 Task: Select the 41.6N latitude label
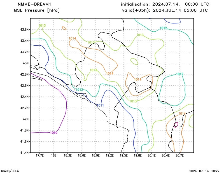click(24, 142)
